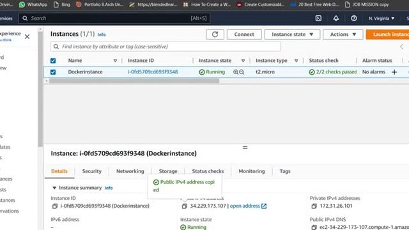The image size is (409, 230).
Task: Focus the AWS services search box
Action: [x=114, y=19]
